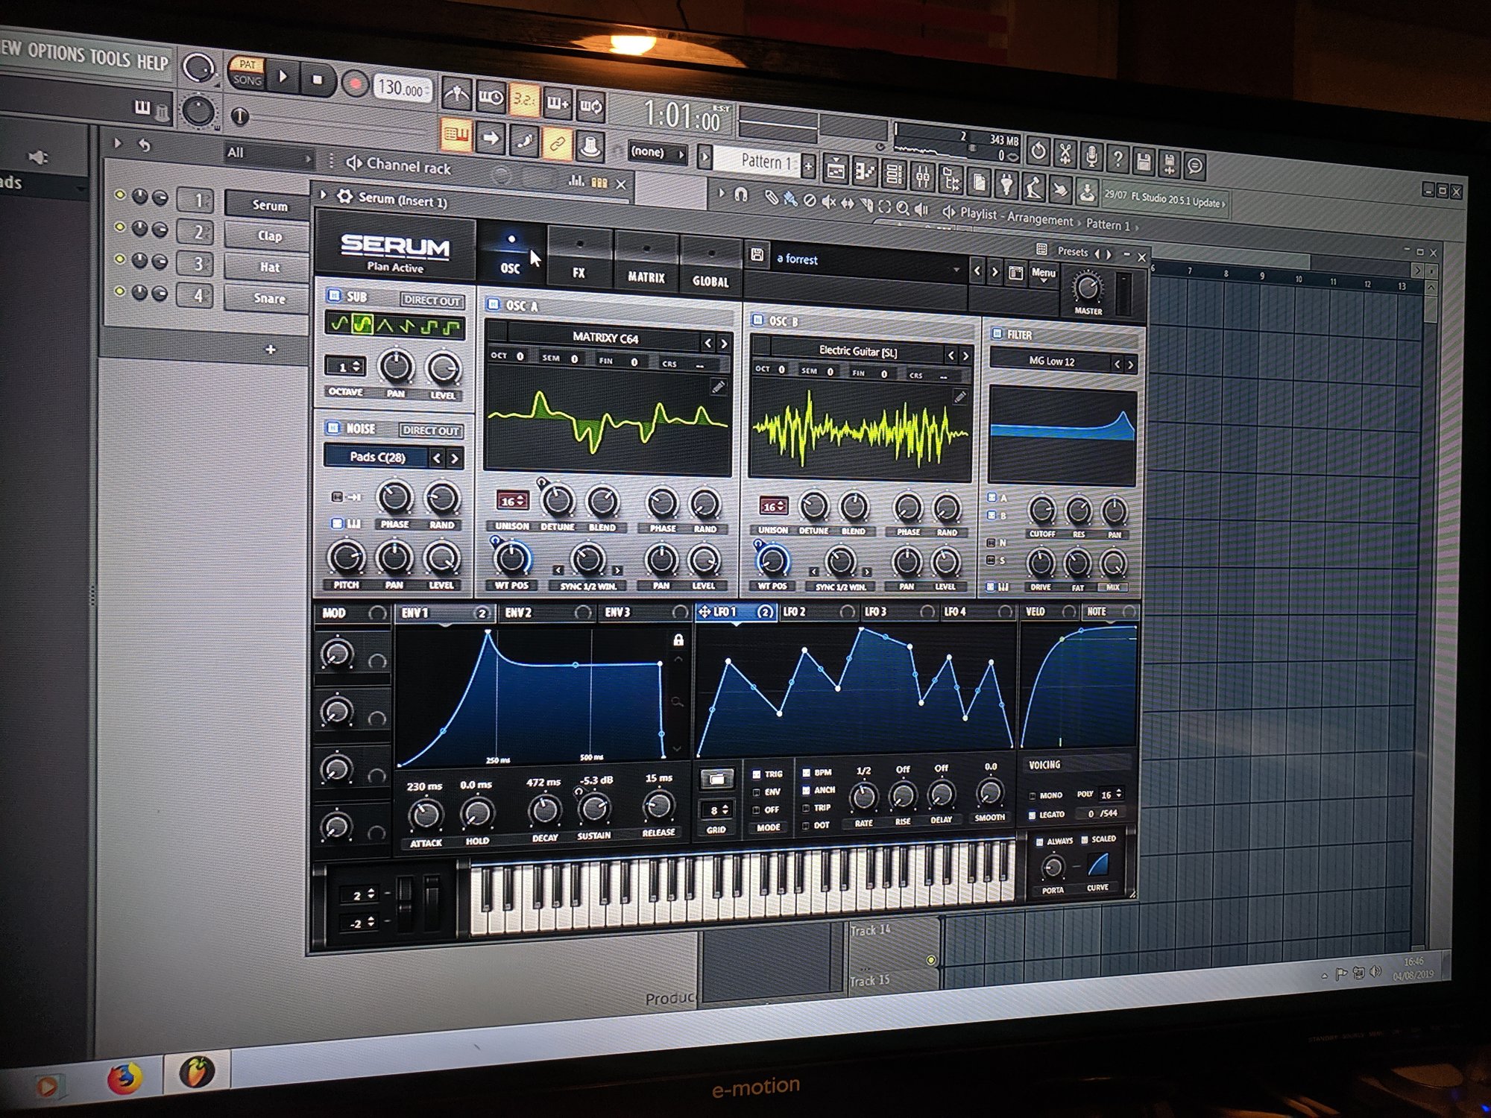Click the record button in transport

356,83
